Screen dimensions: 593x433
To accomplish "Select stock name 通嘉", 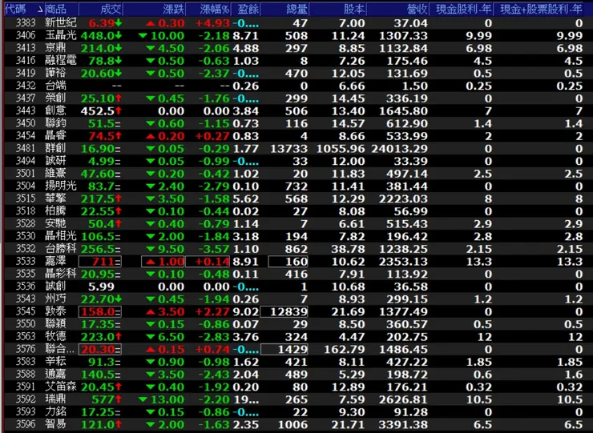I will [55, 374].
